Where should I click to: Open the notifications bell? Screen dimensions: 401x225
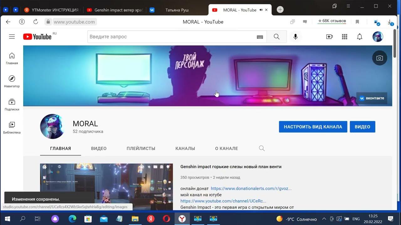click(x=360, y=37)
